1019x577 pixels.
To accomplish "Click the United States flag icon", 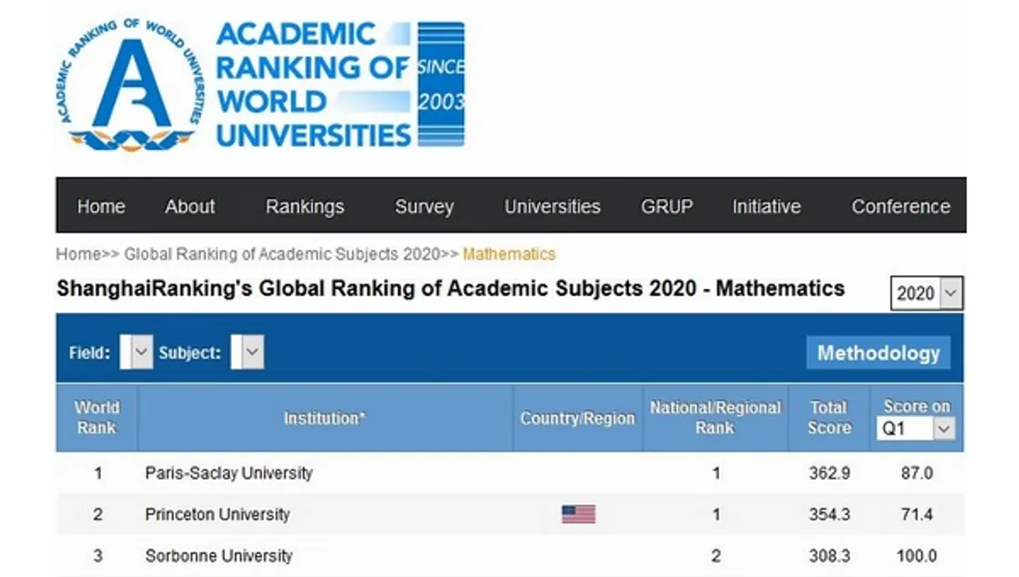I will [x=578, y=514].
